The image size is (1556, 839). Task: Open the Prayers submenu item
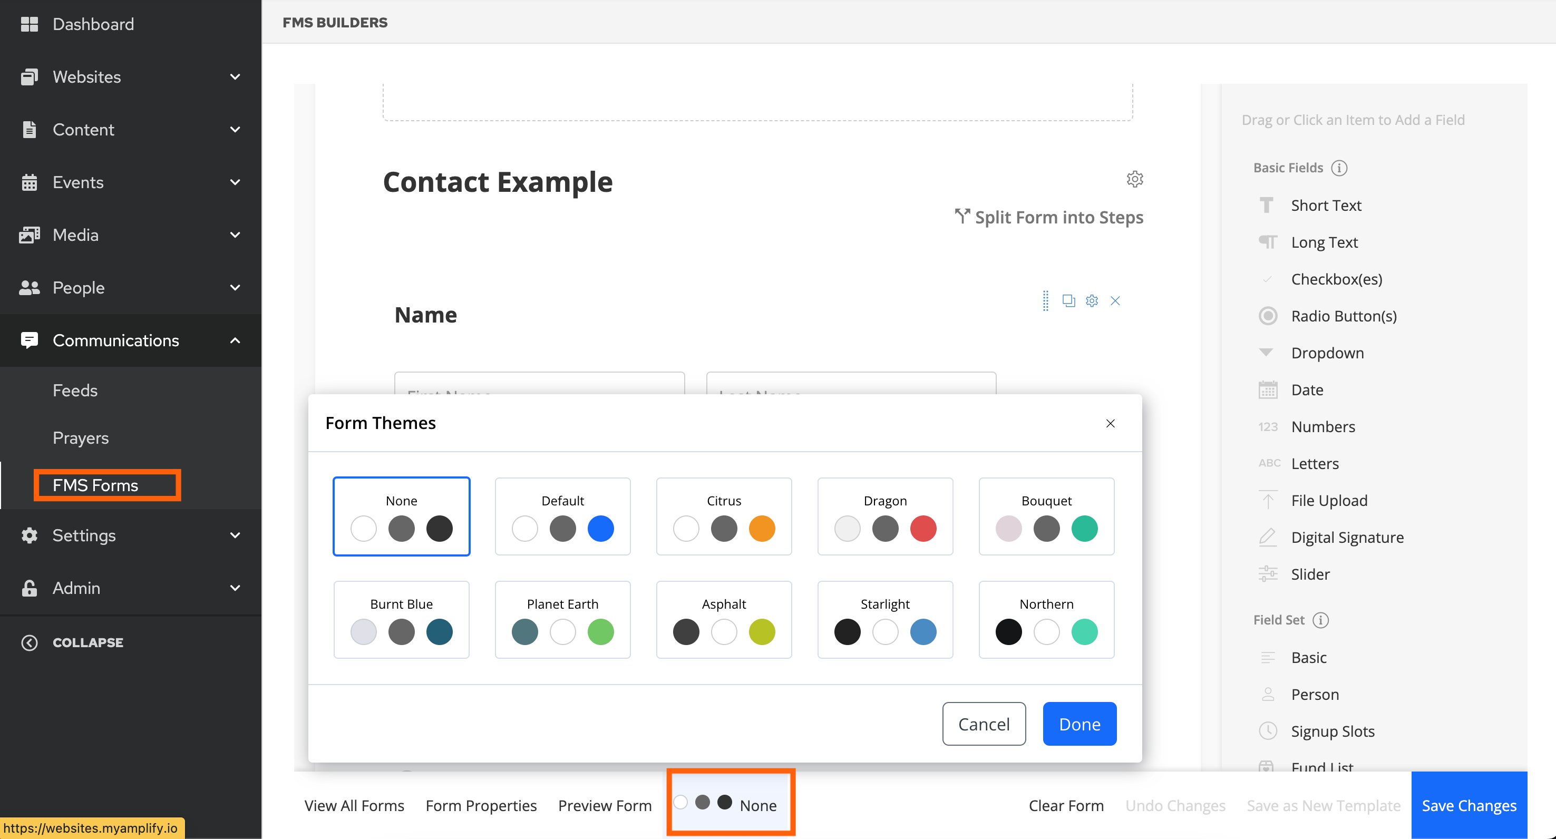pyautogui.click(x=80, y=437)
